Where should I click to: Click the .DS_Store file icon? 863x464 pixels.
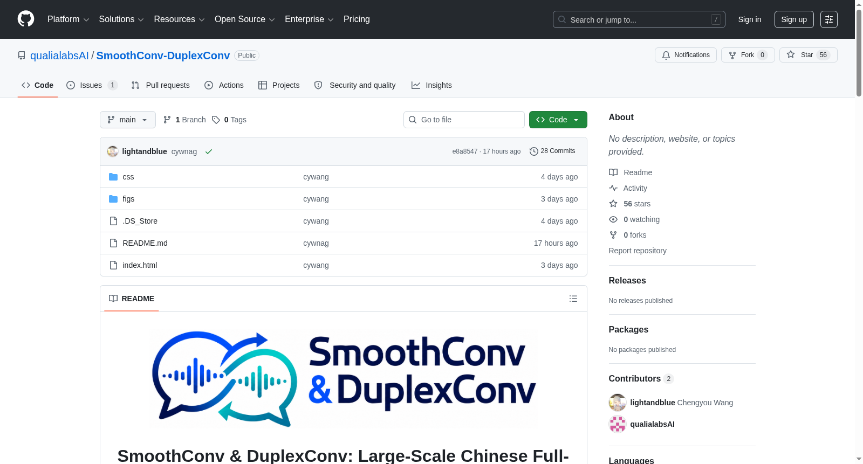113,221
